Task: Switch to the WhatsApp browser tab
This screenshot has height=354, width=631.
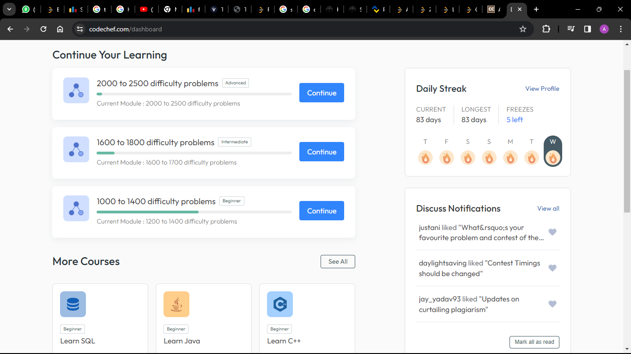Action: pos(29,9)
